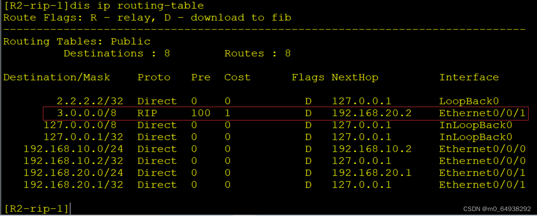The height and width of the screenshot is (216, 537).
Task: Click the command line 'dis ip routing-table'
Action: click(x=138, y=6)
